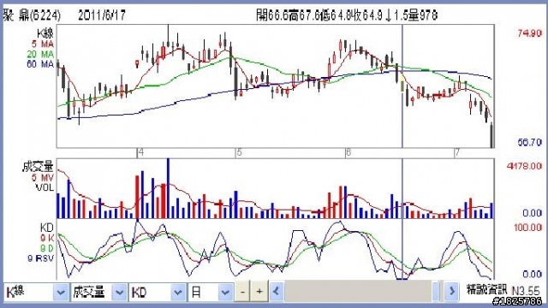Click the 56.70 price axis label
Image resolution: width=548 pixels, height=308 pixels.
tap(529, 143)
